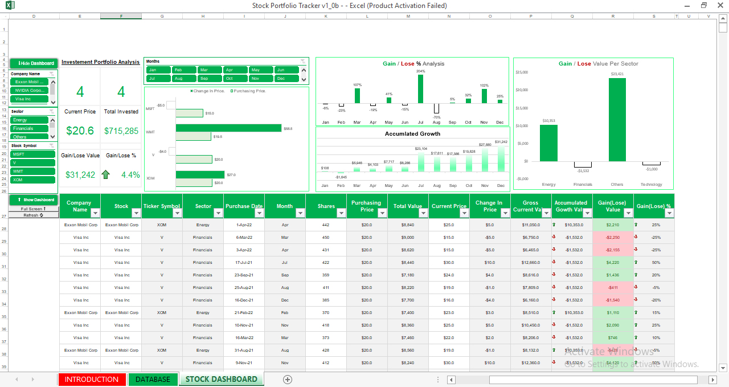Click the $715,285 Total Invested value
Viewport: 729px width, 387px height.
click(121, 131)
